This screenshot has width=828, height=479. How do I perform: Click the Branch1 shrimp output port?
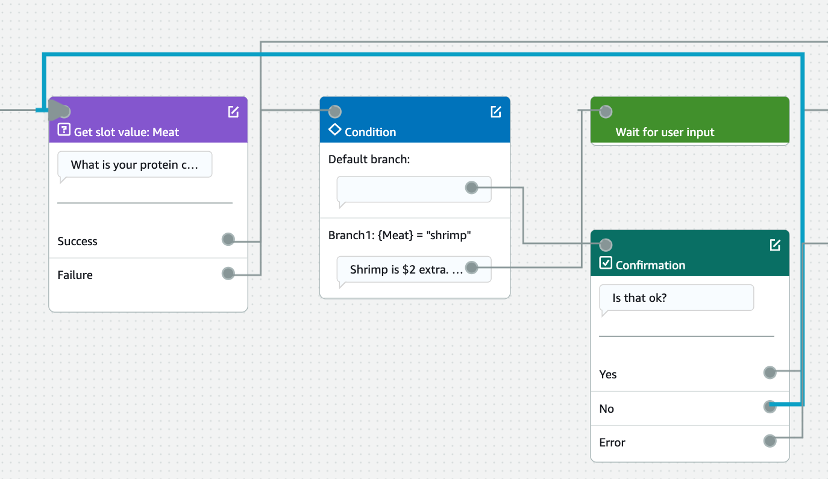tap(472, 267)
